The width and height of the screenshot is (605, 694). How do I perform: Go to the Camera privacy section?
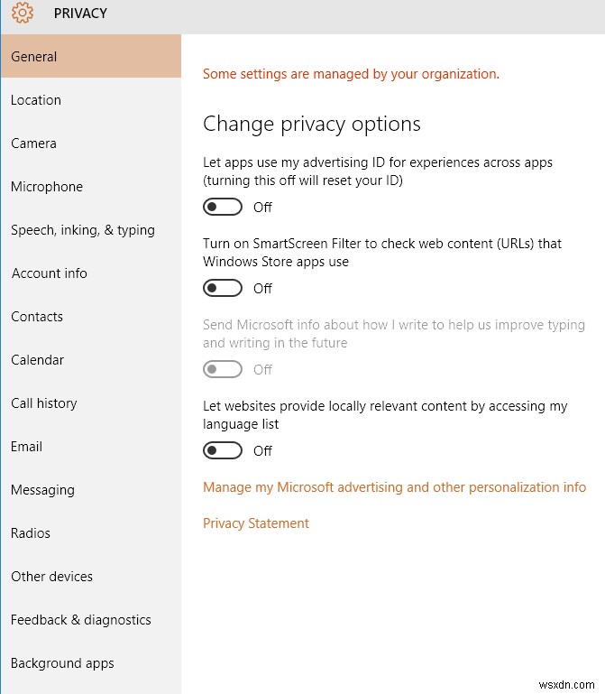point(33,143)
